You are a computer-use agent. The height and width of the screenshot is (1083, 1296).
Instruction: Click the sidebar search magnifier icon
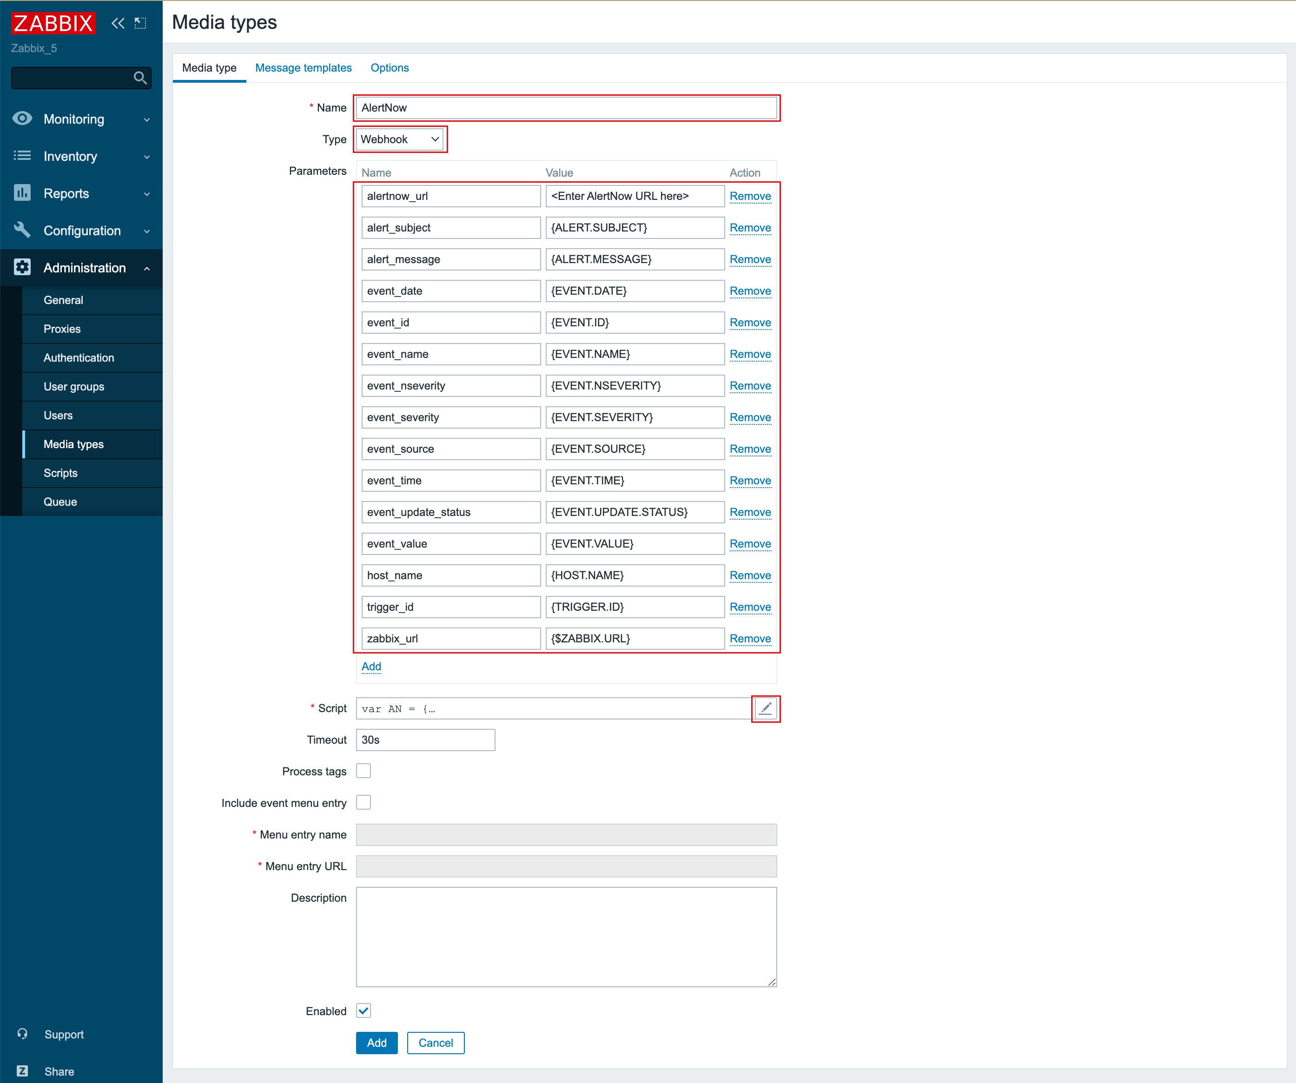click(140, 78)
